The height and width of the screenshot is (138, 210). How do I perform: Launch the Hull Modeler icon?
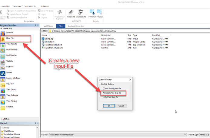point(3,51)
